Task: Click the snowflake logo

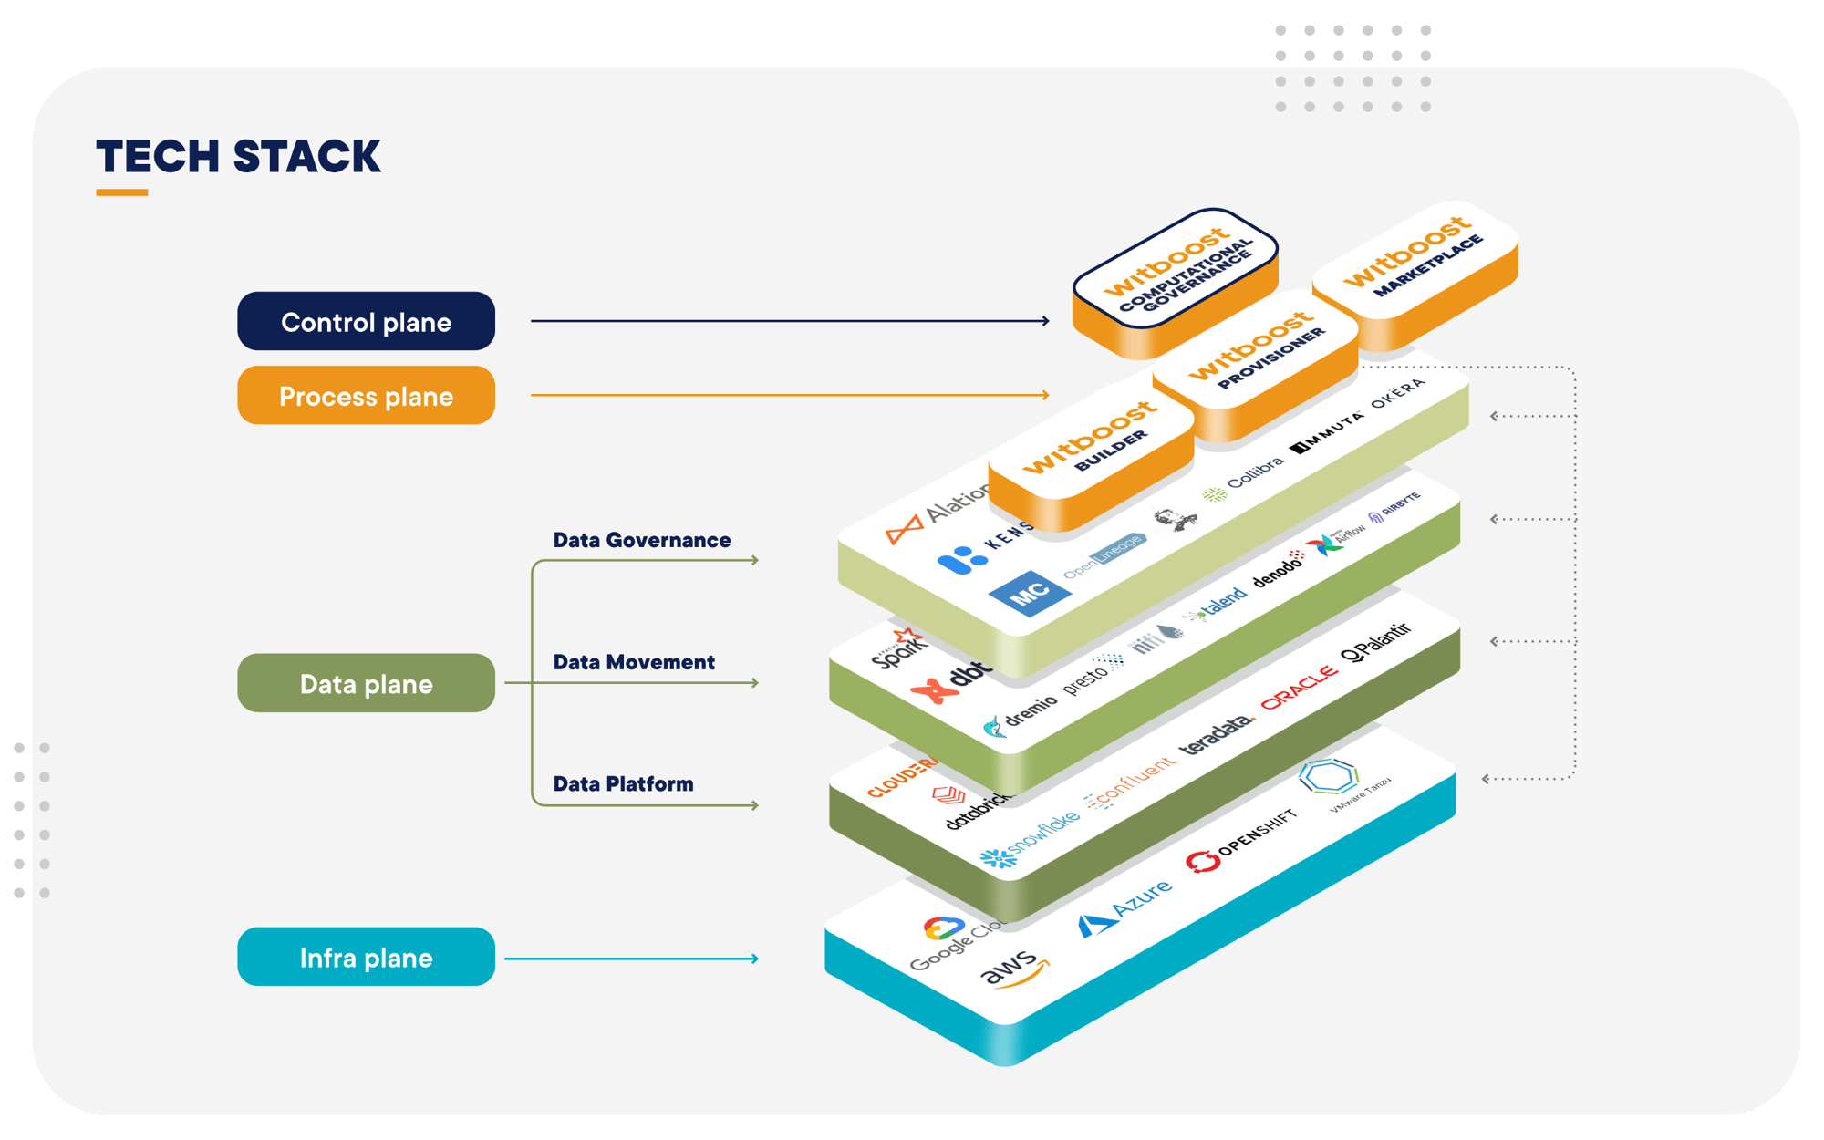Action: coord(1030,840)
